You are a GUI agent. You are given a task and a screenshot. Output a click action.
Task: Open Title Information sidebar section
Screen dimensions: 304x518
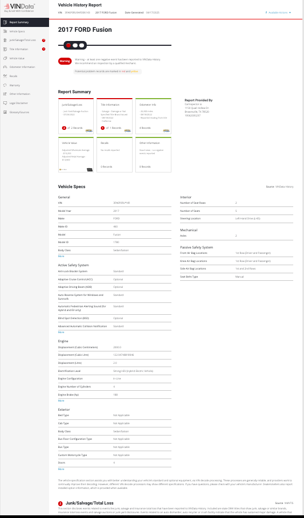(x=24, y=49)
